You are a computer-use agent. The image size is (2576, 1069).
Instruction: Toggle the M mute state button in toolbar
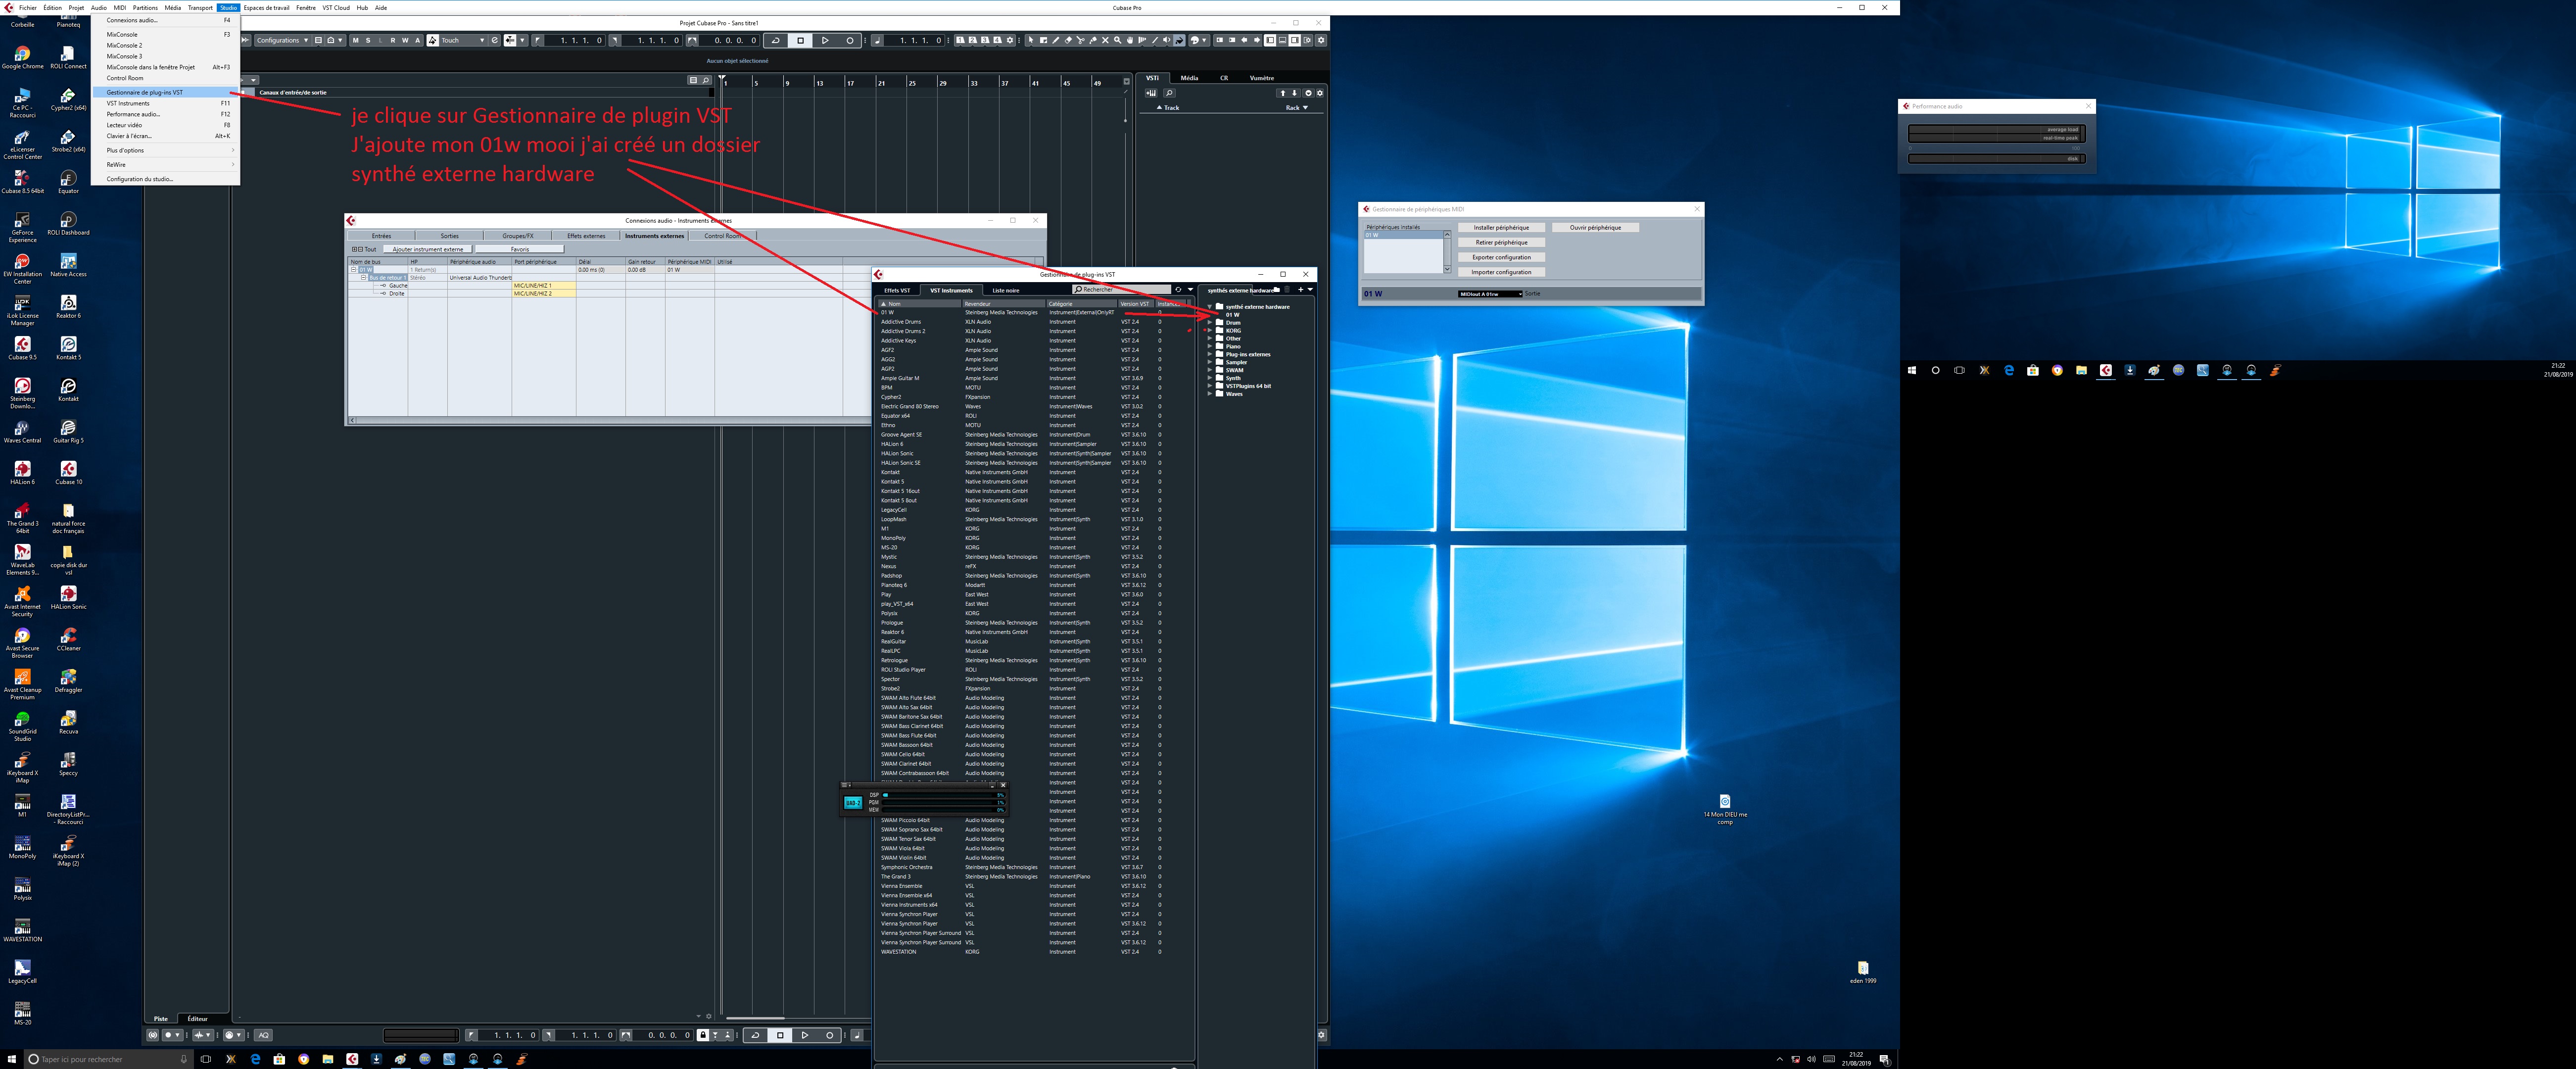coord(355,40)
